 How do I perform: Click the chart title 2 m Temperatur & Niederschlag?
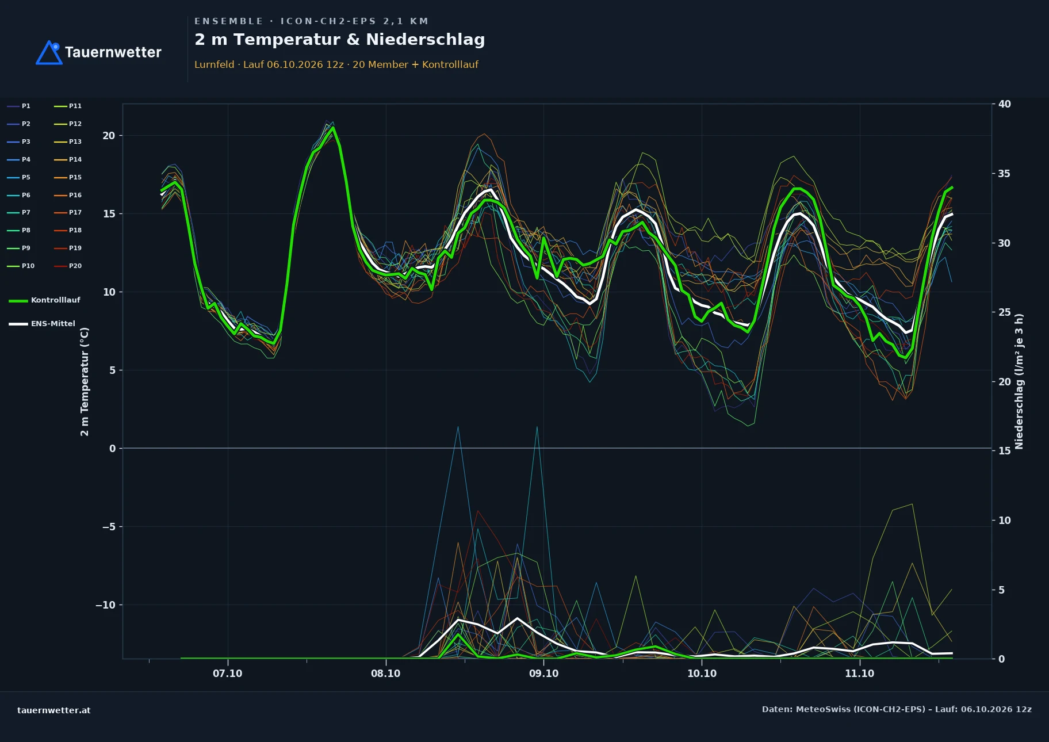tap(340, 40)
